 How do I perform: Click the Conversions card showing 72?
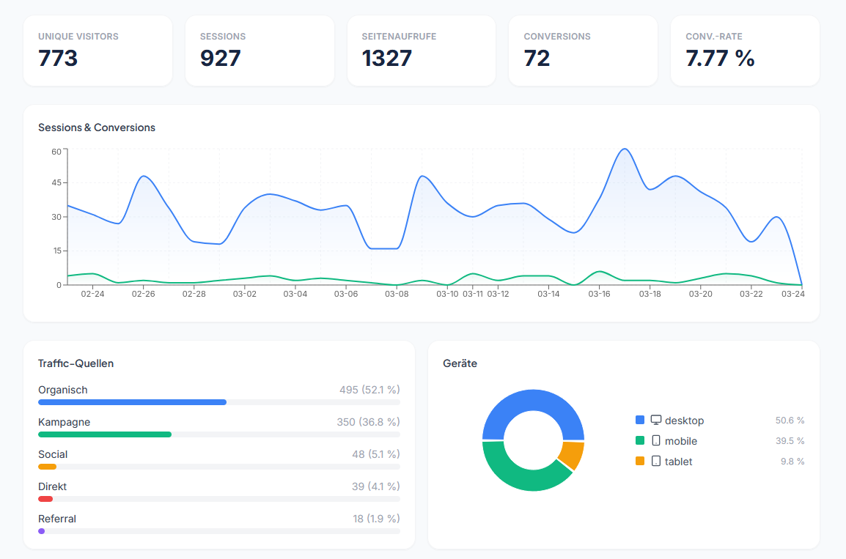coord(583,51)
